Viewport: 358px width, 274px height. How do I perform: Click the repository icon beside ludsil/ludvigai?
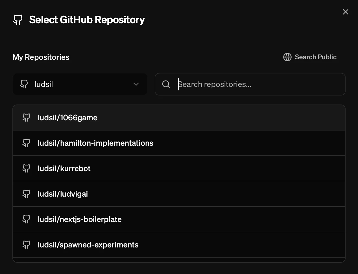(26, 194)
